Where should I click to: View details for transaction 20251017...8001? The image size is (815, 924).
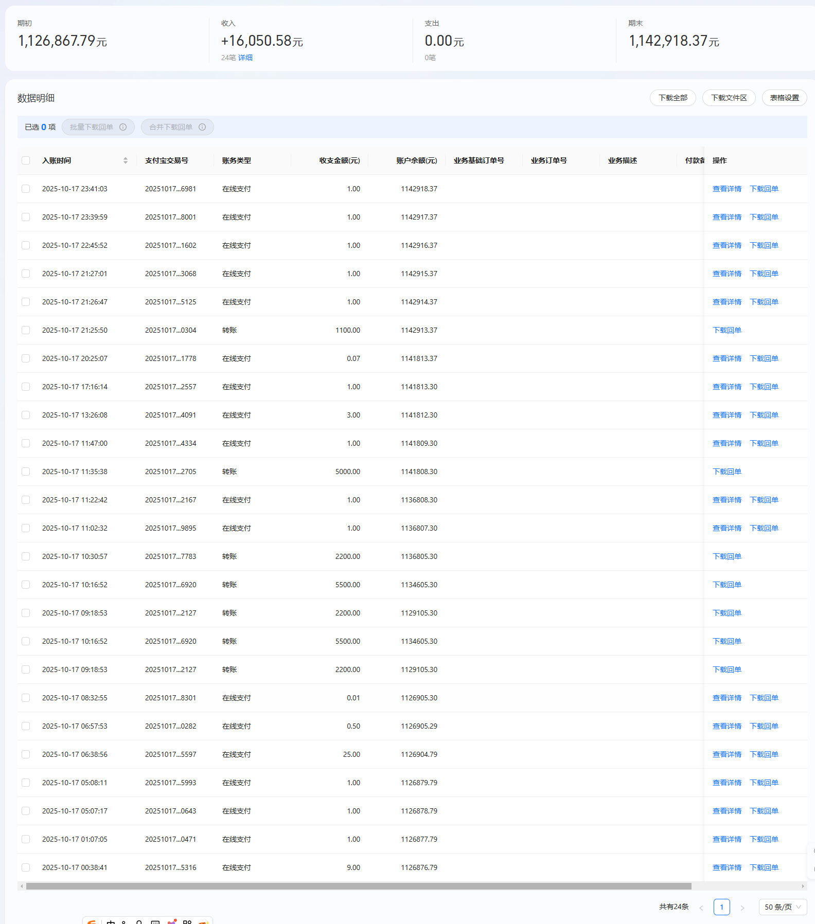tap(727, 217)
